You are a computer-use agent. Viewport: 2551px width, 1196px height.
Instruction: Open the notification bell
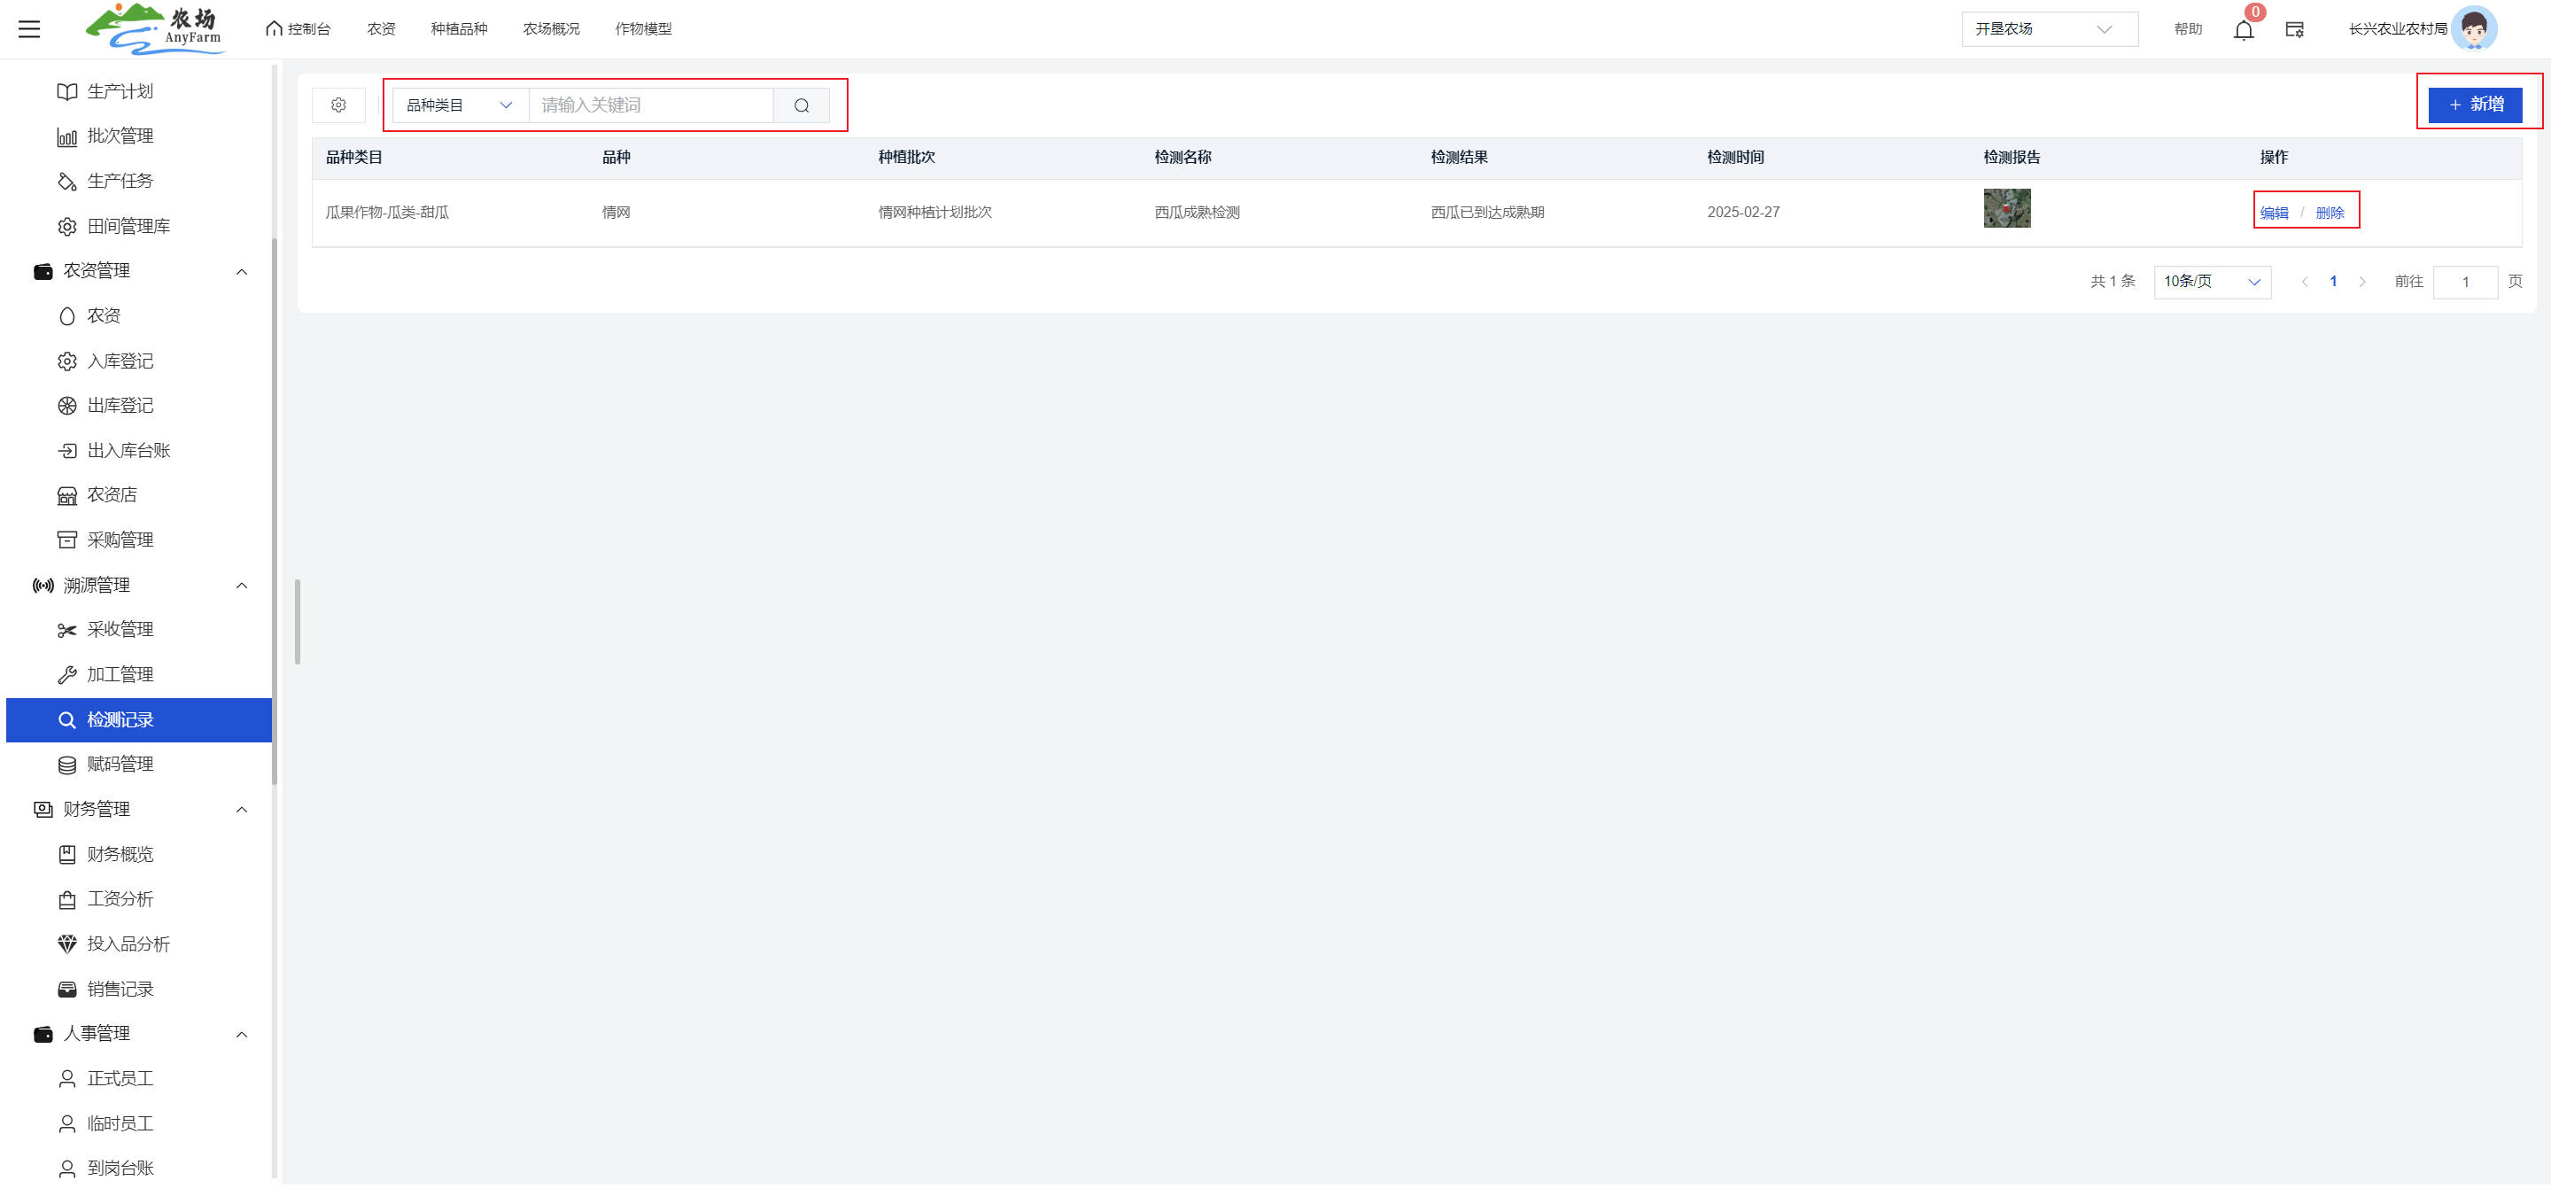tap(2243, 30)
